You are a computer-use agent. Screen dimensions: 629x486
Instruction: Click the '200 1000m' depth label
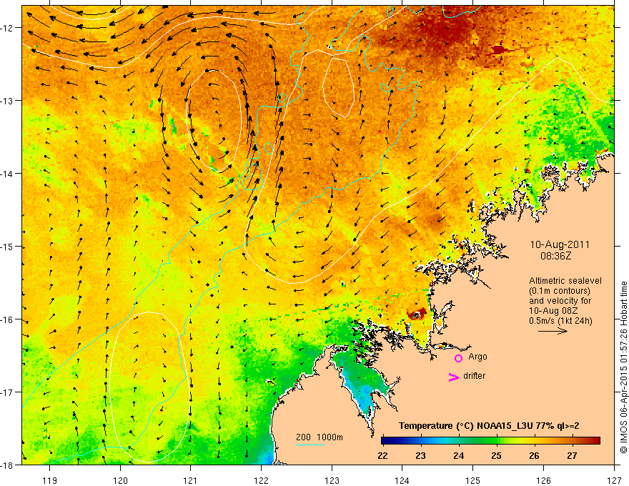[320, 437]
